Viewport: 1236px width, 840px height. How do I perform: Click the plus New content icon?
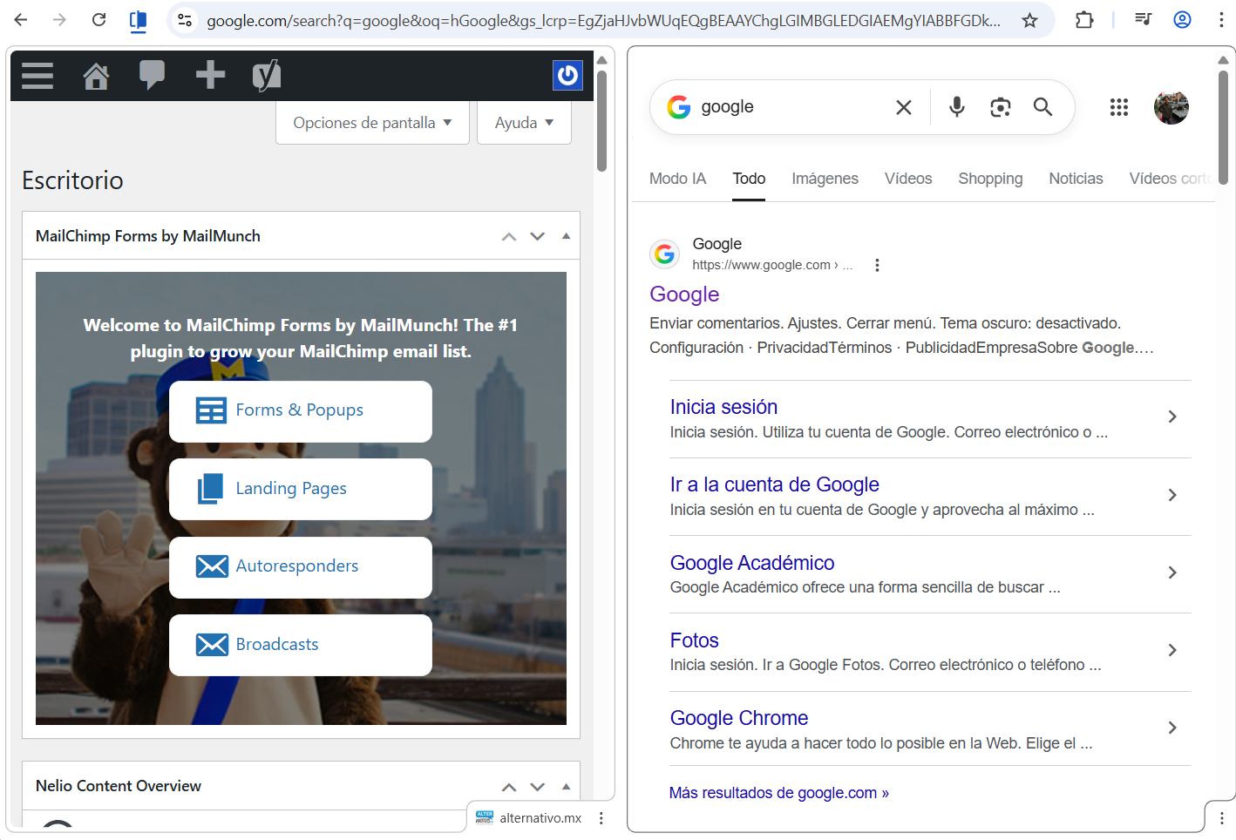click(210, 75)
